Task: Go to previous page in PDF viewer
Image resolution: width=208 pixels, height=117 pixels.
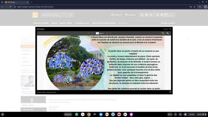Action: point(92,33)
